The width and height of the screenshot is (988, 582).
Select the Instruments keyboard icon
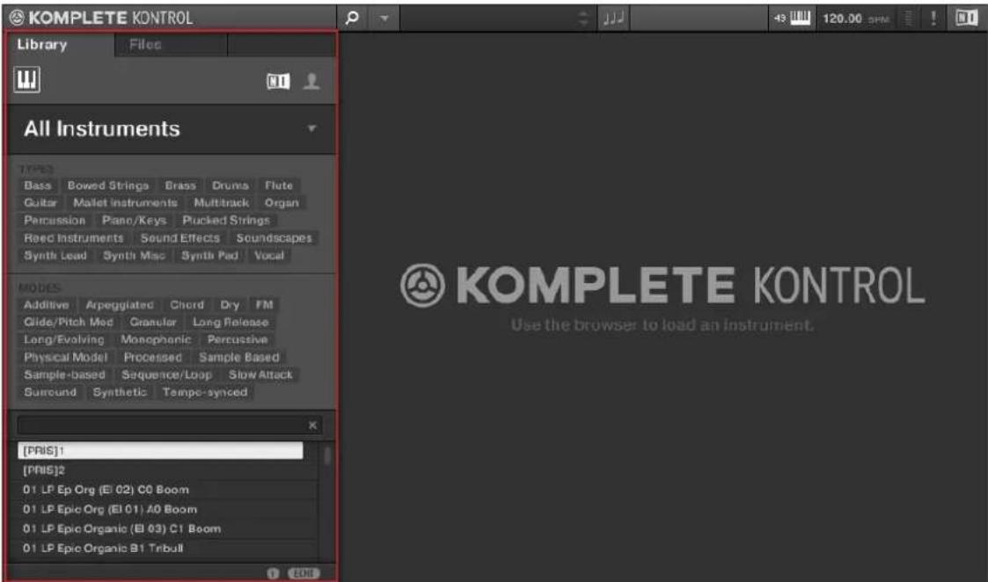coord(27,80)
